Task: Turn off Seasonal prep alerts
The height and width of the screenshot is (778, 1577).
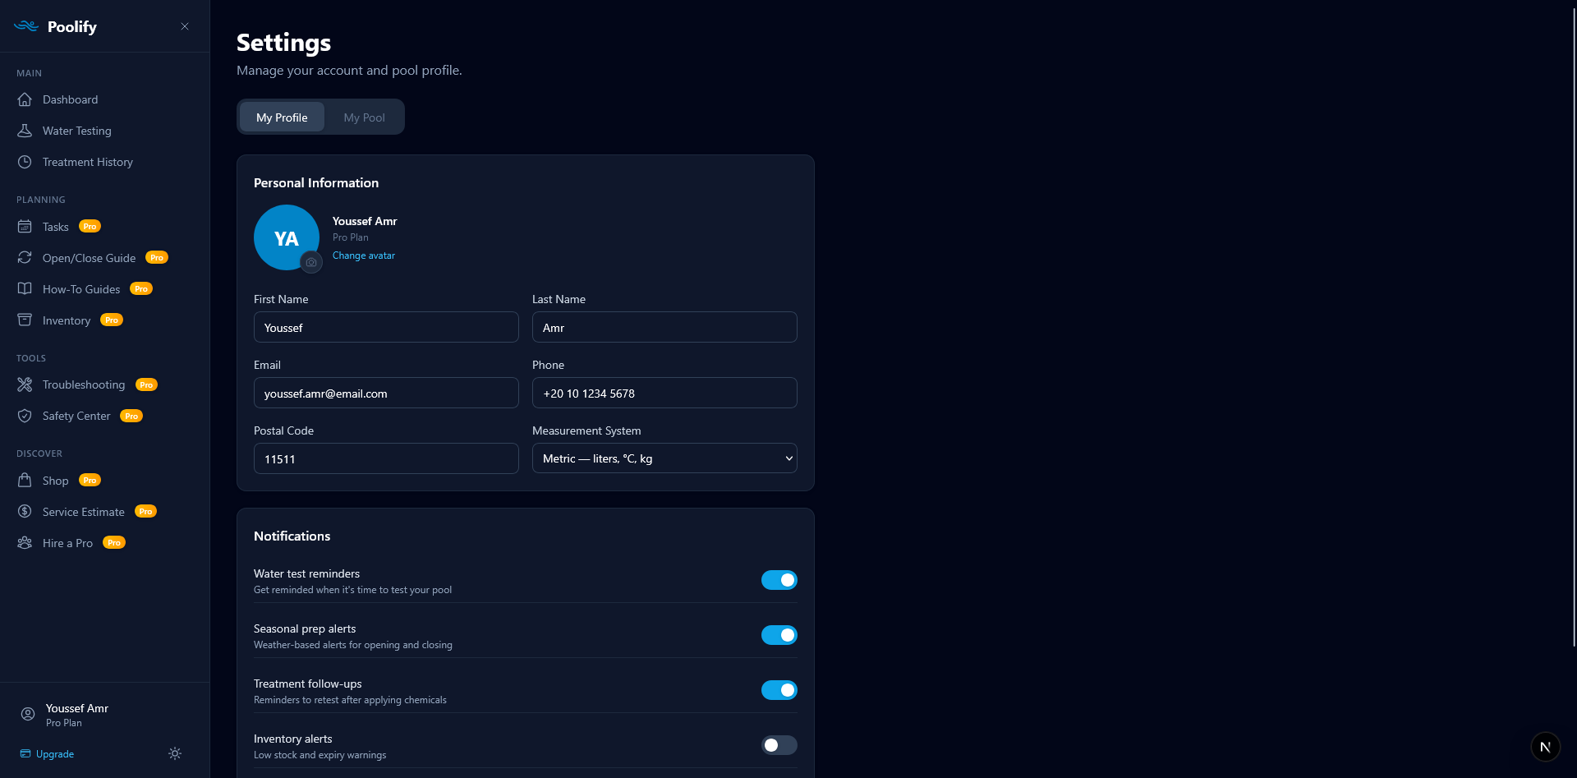Action: pyautogui.click(x=779, y=635)
